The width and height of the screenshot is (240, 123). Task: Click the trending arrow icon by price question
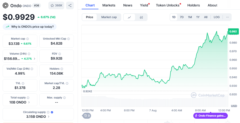coord(7,27)
